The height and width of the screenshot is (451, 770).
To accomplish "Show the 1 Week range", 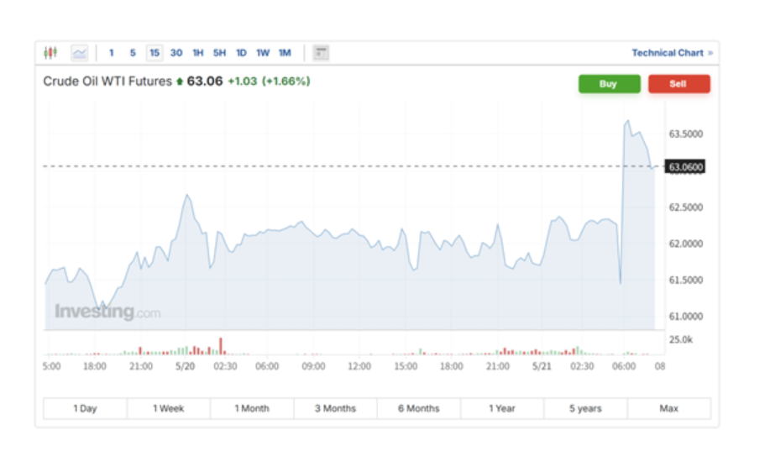I will pyautogui.click(x=169, y=408).
